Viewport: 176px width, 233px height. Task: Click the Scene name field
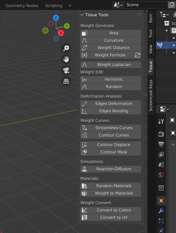(x=146, y=5)
